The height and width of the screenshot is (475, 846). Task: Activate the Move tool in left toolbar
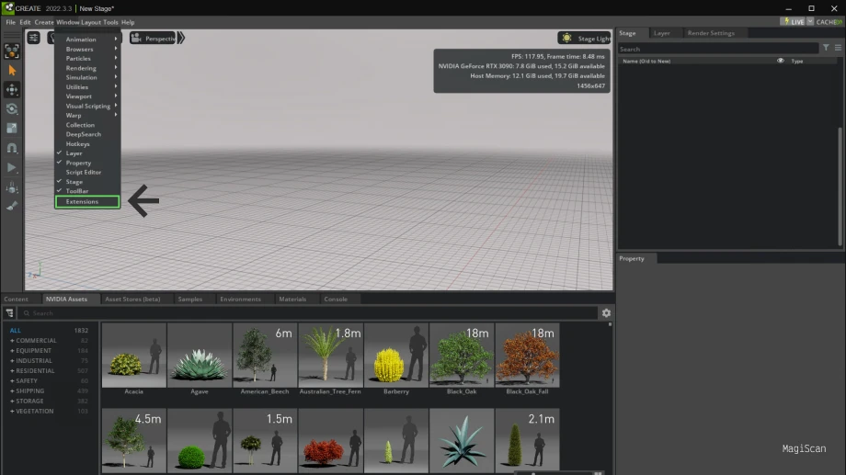[12, 89]
